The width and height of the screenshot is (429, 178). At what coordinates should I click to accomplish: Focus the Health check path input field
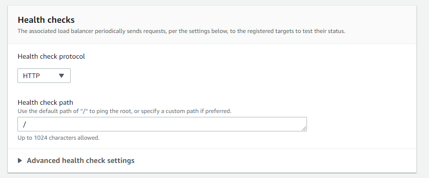tap(162, 124)
